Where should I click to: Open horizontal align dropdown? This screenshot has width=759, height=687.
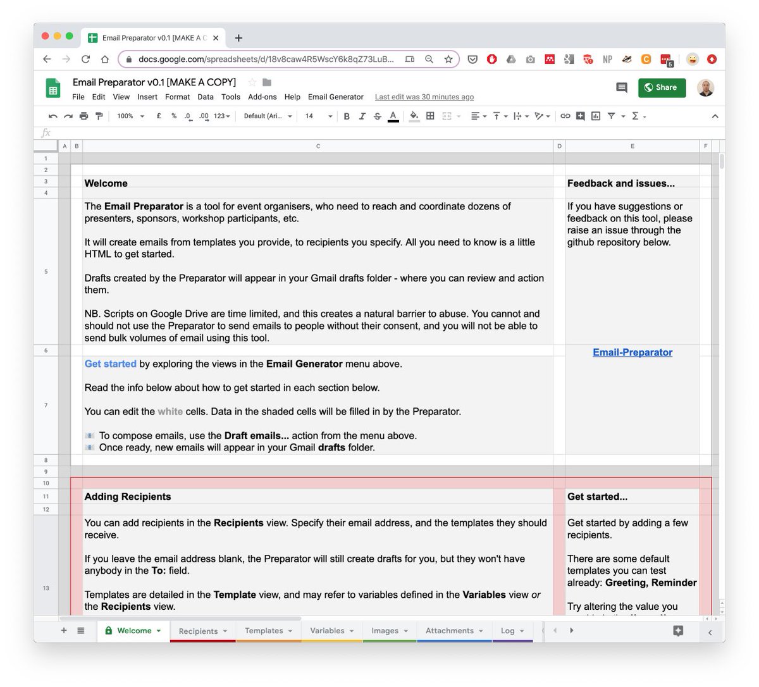point(479,116)
